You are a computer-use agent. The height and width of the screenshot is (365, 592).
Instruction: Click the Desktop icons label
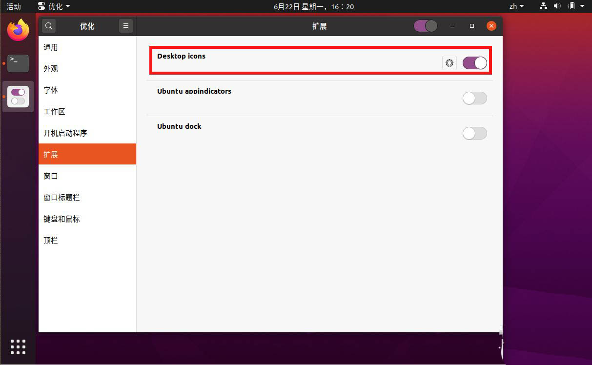click(x=181, y=56)
